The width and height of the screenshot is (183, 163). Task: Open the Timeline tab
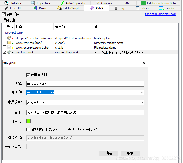(x=167, y=8)
